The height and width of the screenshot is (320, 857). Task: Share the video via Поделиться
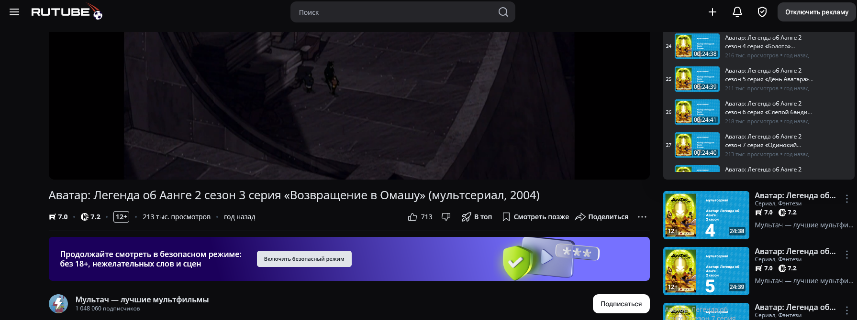pos(601,217)
